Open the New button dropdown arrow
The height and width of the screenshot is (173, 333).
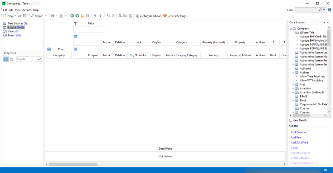tap(16, 16)
